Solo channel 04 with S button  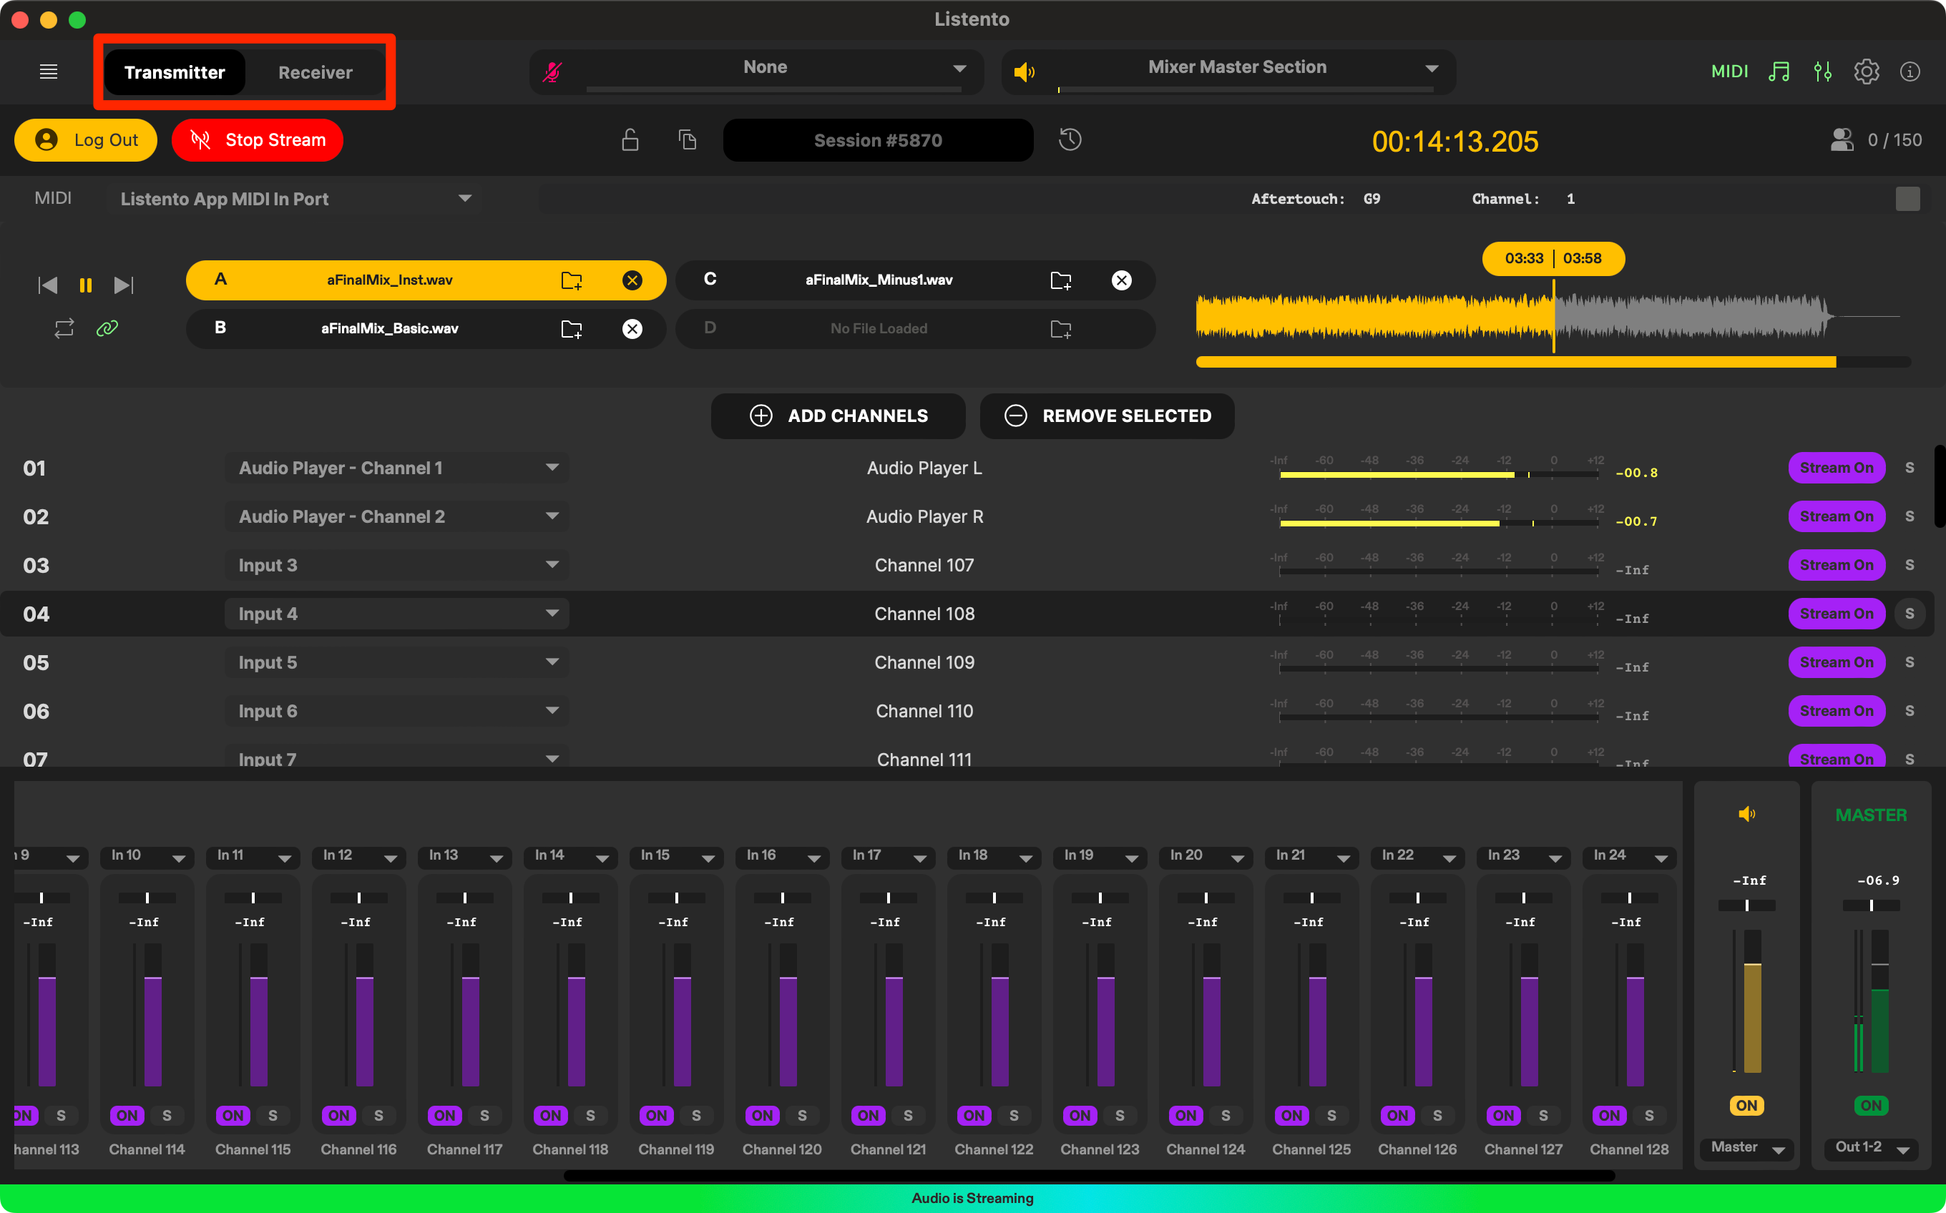1909,614
